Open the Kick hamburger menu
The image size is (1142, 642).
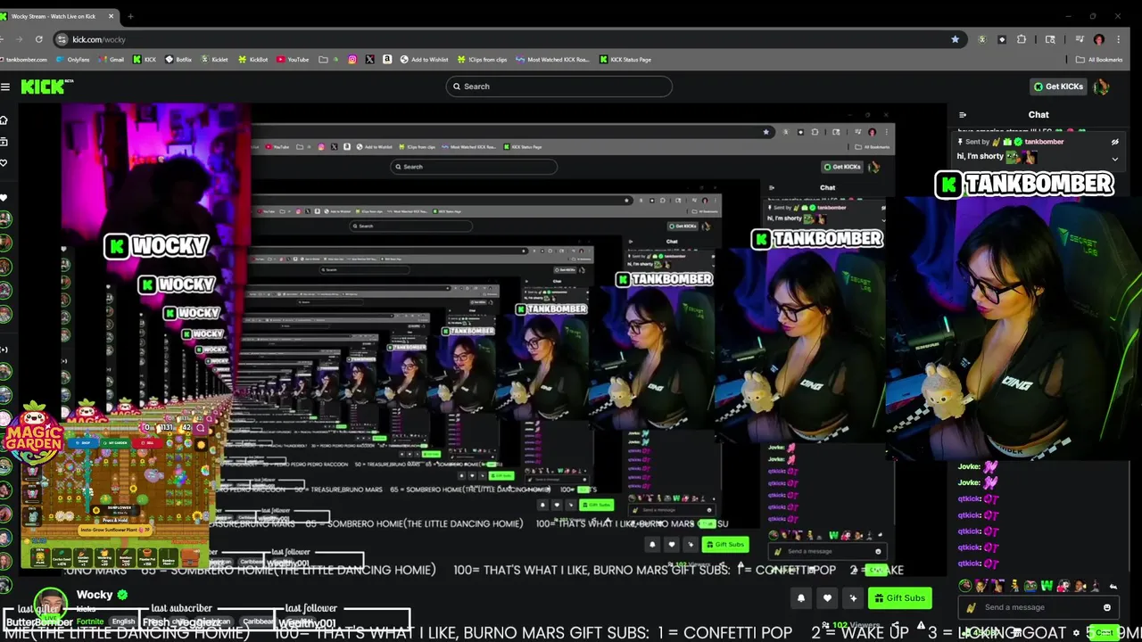pyautogui.click(x=5, y=86)
